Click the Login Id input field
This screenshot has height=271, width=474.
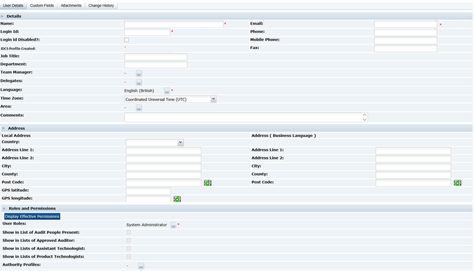(x=147, y=32)
